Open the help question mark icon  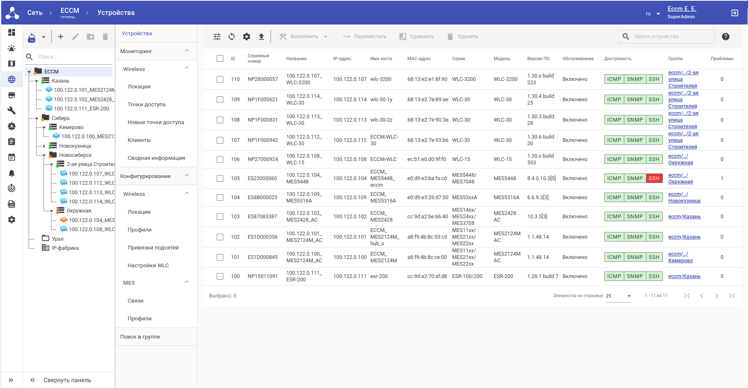pyautogui.click(x=726, y=37)
